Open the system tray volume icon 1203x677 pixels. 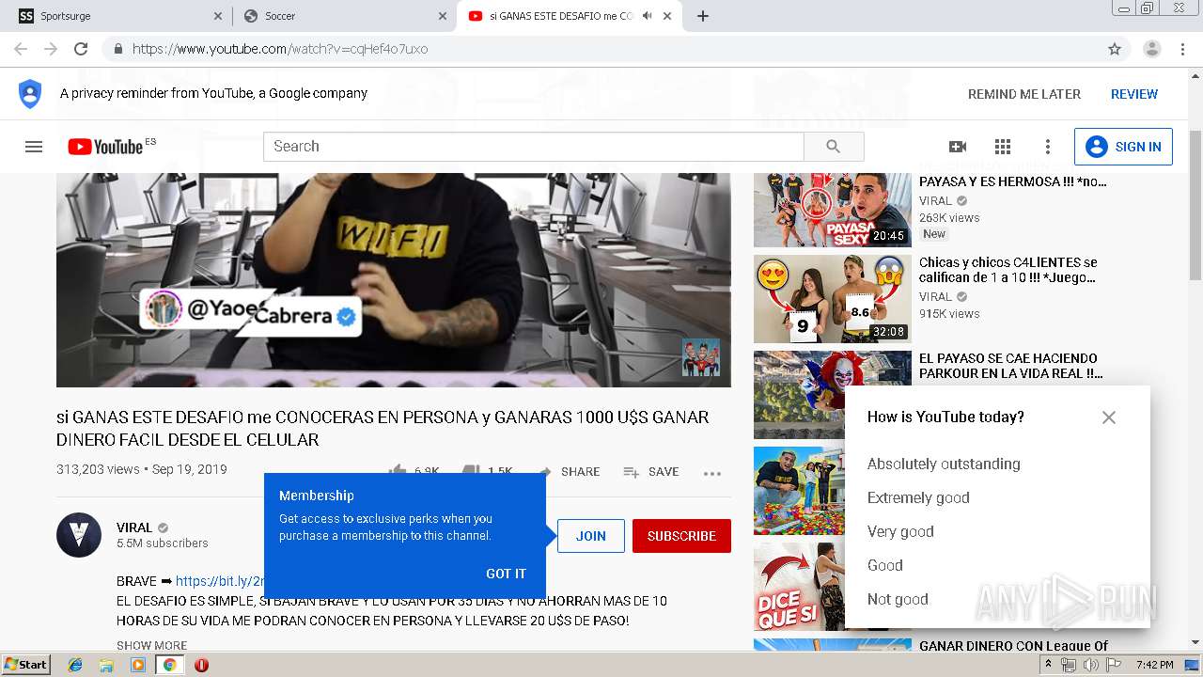[1091, 665]
